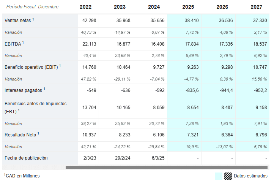This screenshot has width=274, height=182.
Task: Click the CAD en Millones footnote
Action: (22, 176)
